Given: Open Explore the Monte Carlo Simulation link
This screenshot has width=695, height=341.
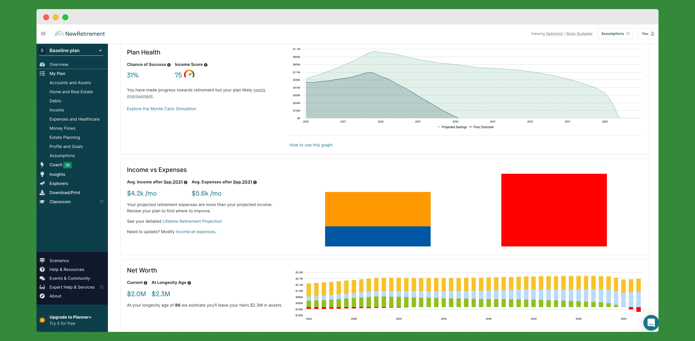Looking at the screenshot, I should 161,109.
